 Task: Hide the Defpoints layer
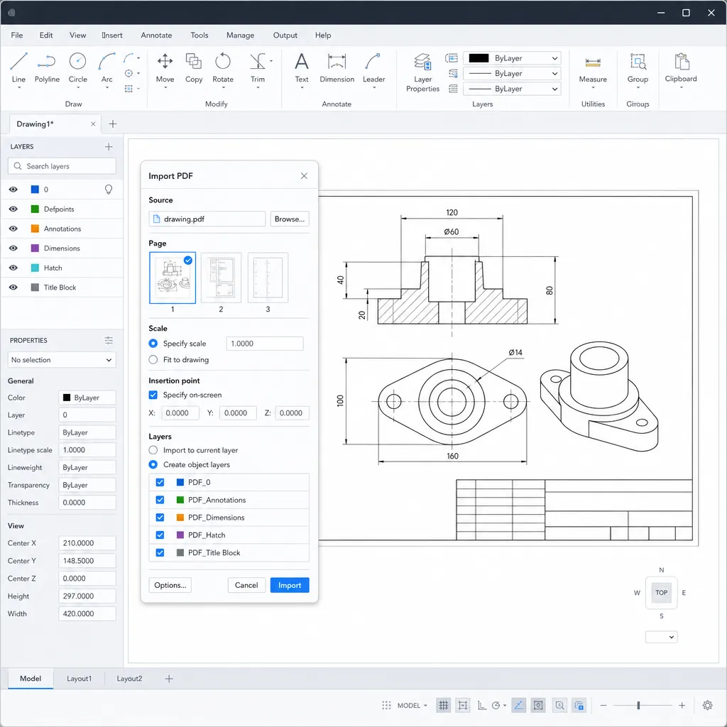[x=13, y=209]
